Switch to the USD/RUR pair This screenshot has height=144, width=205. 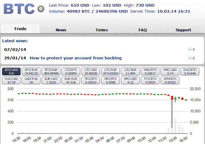click(x=31, y=80)
